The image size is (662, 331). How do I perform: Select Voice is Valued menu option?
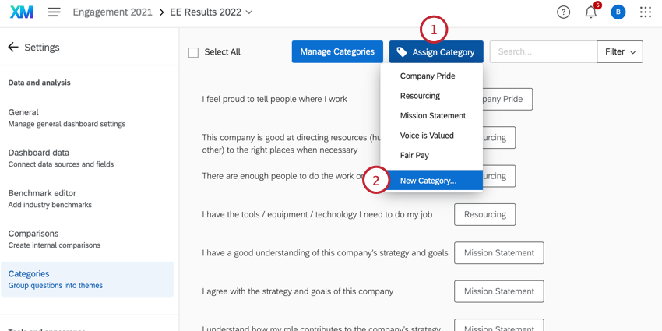(x=427, y=136)
